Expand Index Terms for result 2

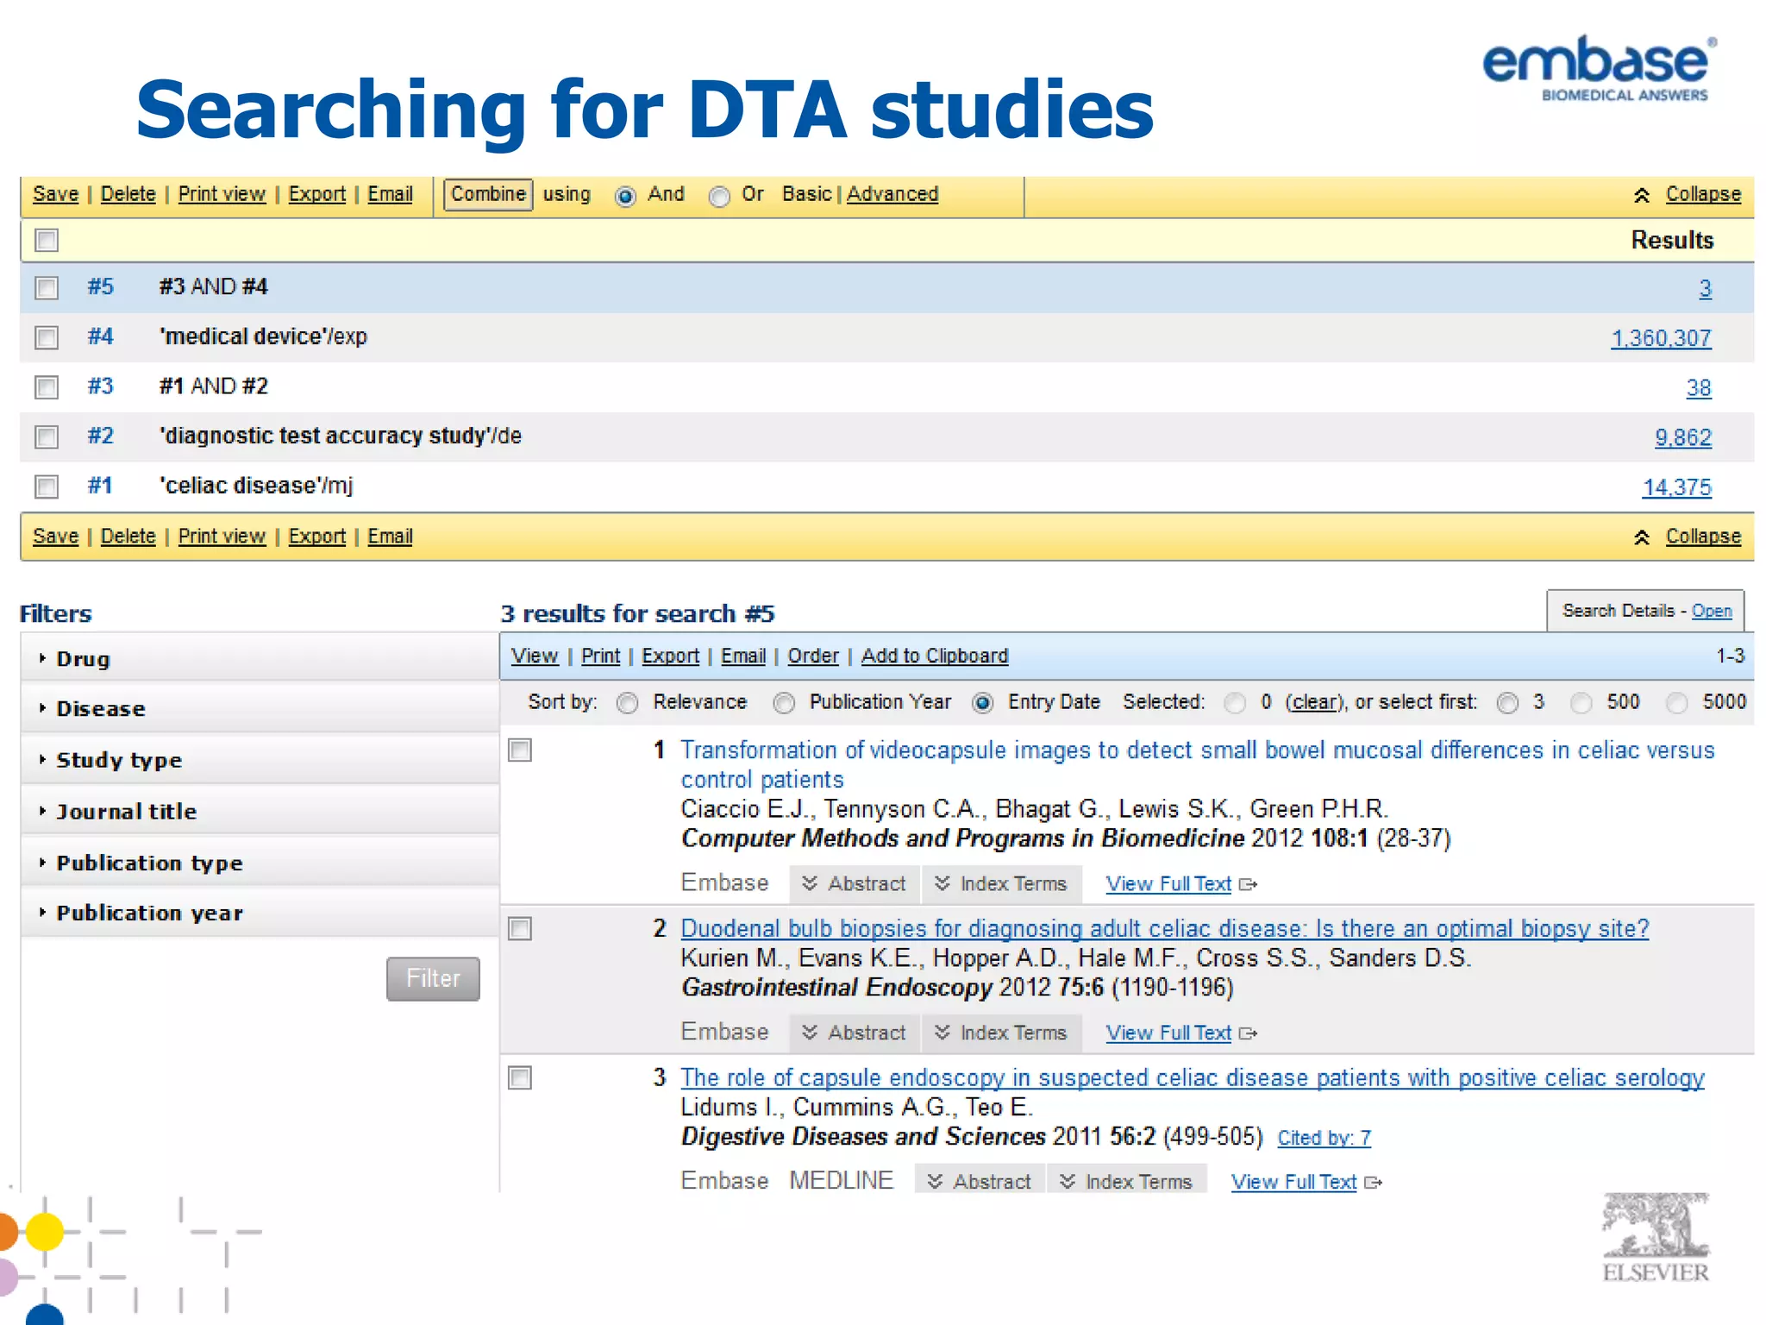click(x=1003, y=1033)
